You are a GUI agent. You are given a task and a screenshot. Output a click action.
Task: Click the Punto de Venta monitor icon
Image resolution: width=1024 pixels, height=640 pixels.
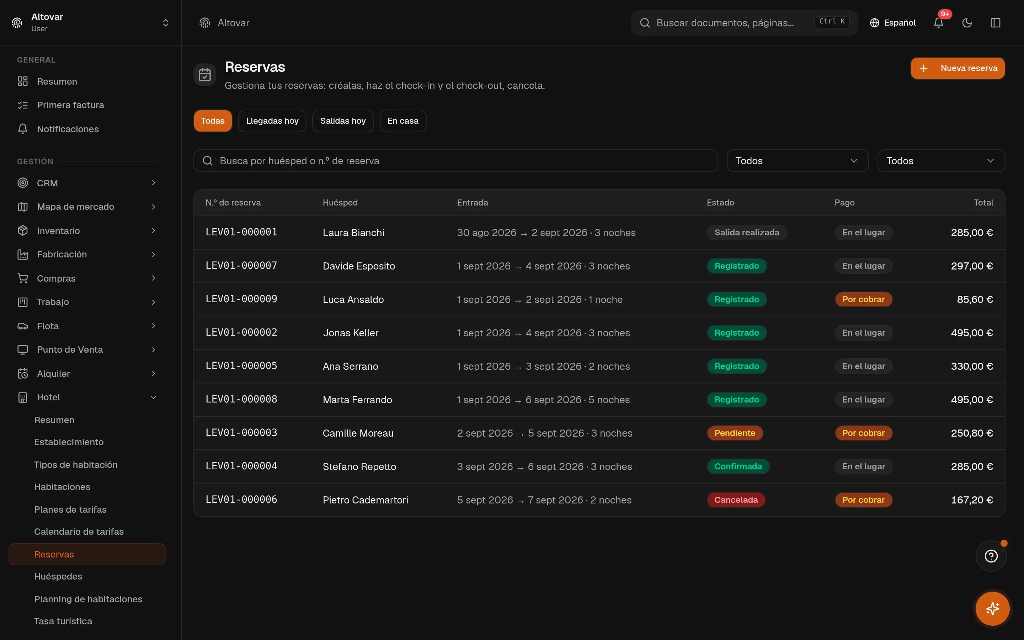[23, 350]
